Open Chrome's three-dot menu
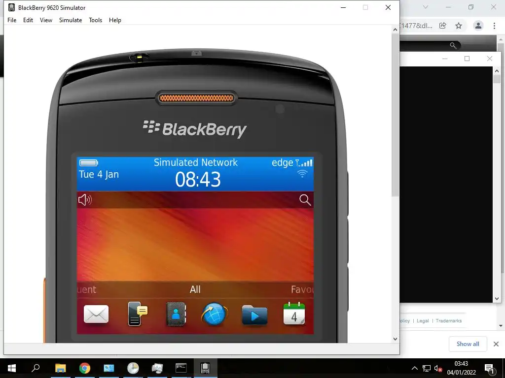This screenshot has height=378, width=505. [494, 26]
